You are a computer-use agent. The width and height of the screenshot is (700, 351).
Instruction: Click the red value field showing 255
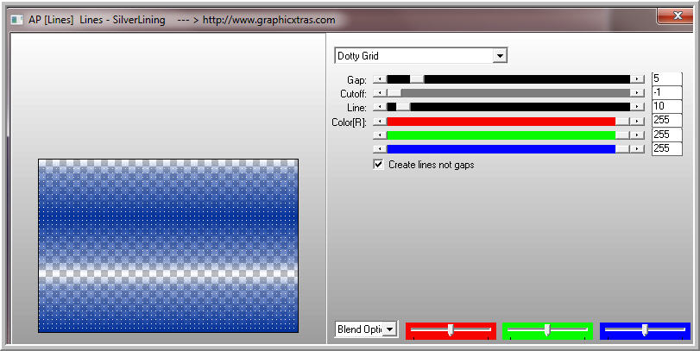tap(667, 121)
